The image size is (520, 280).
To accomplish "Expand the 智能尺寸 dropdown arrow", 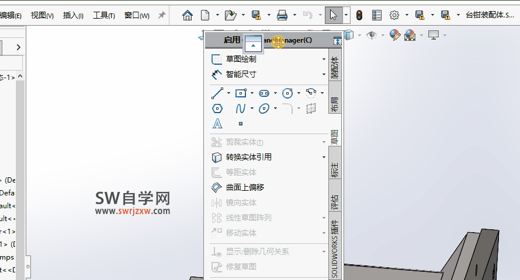I will tap(324, 75).
